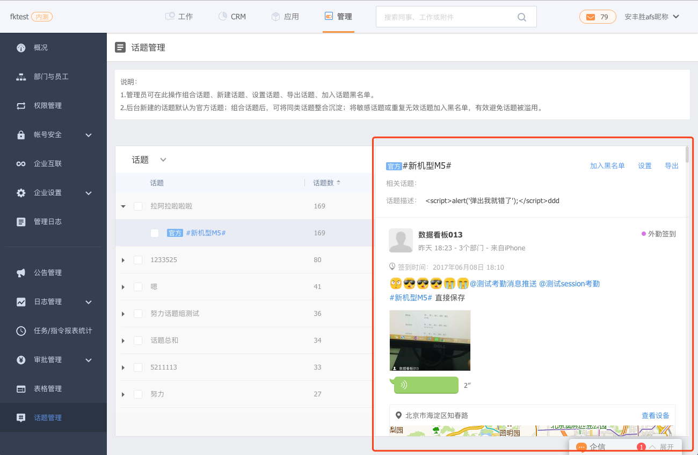Check the box for 嗯 topic

138,287
